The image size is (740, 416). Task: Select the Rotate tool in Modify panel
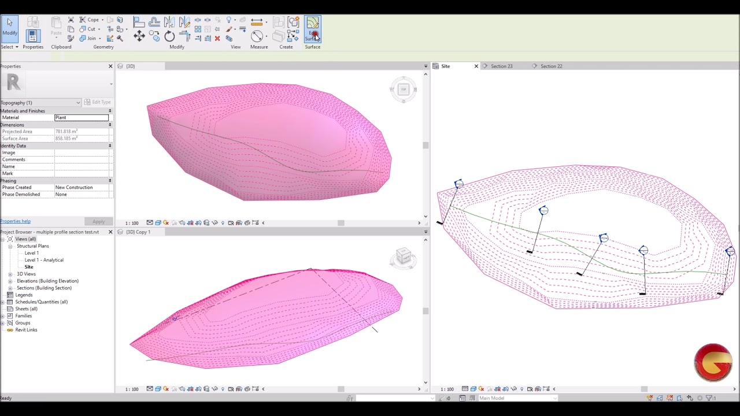click(x=169, y=37)
